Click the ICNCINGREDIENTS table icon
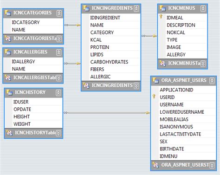The image size is (220, 175). (86, 8)
